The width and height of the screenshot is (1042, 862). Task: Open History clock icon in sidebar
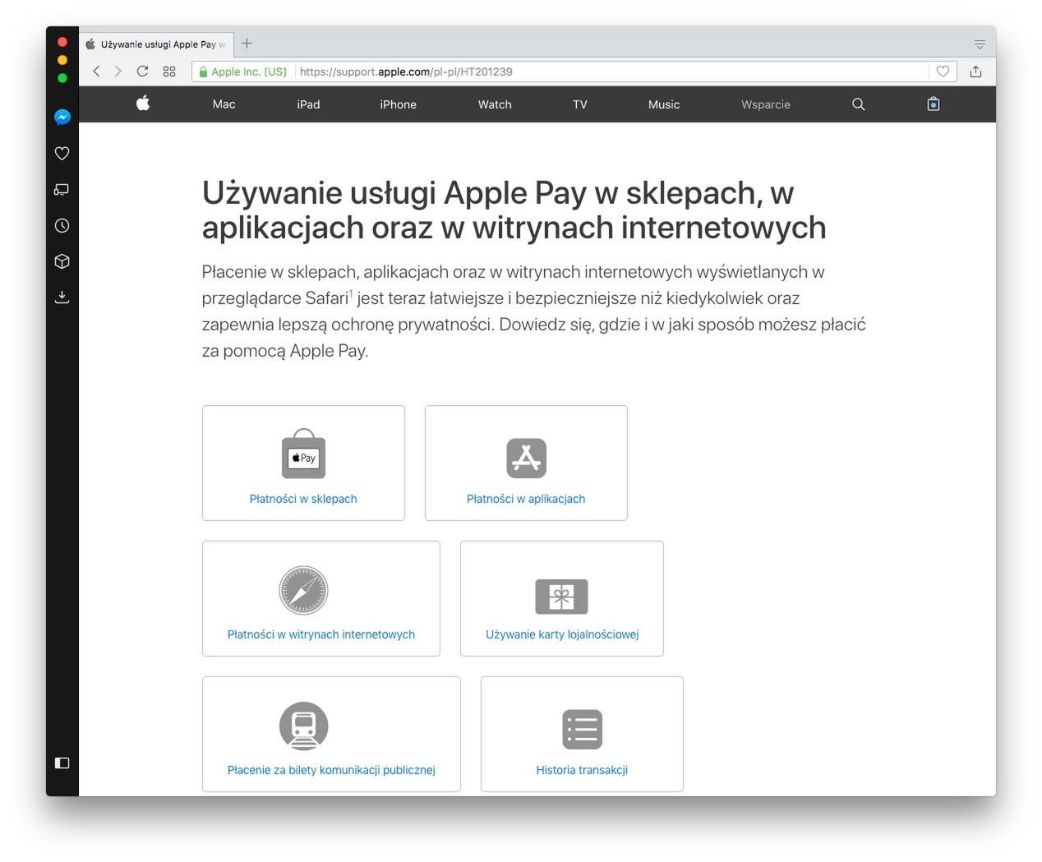click(x=62, y=225)
